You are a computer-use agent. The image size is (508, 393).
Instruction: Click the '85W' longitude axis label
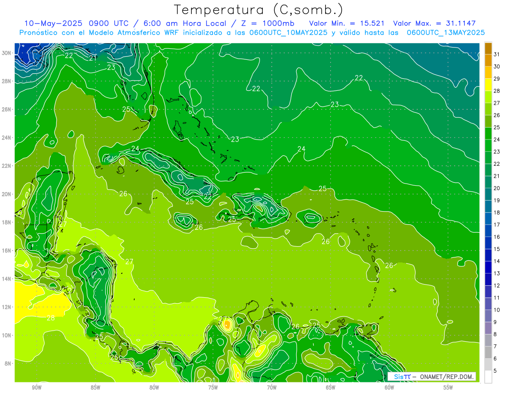click(95, 388)
